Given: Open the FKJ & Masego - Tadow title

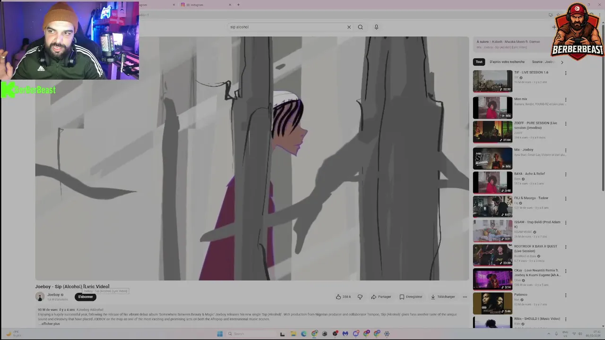Looking at the screenshot, I should click(531, 198).
